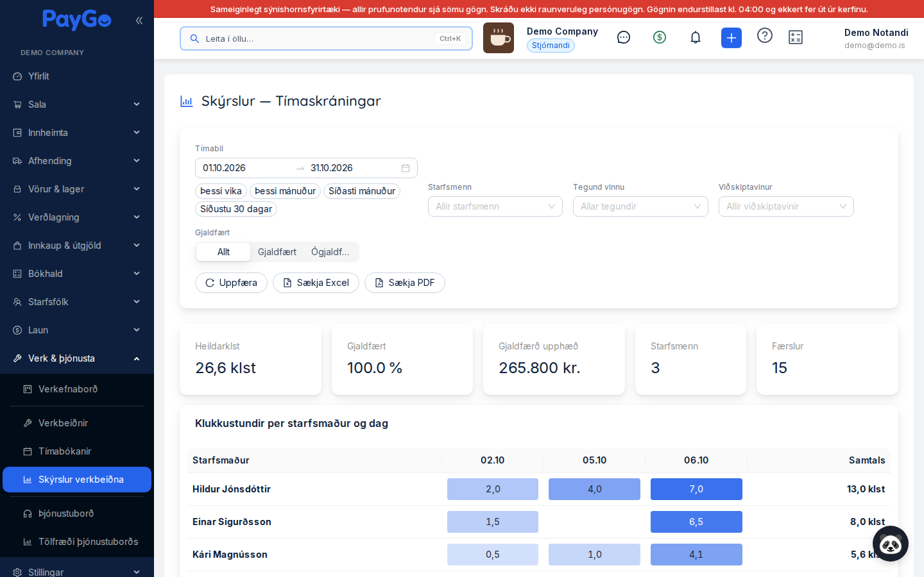This screenshot has height=577, width=924.
Task: Choose the Síðustu 30 dagar range
Action: click(236, 209)
